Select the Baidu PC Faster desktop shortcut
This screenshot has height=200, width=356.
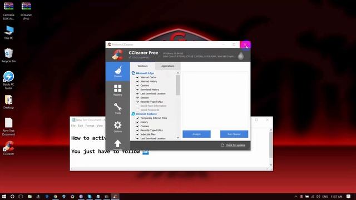pos(8,80)
